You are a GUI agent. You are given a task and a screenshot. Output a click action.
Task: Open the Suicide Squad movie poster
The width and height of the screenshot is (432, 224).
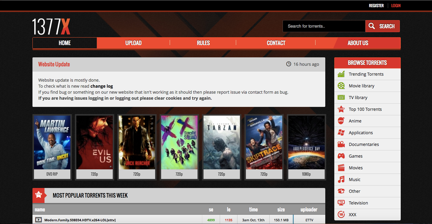(179, 143)
